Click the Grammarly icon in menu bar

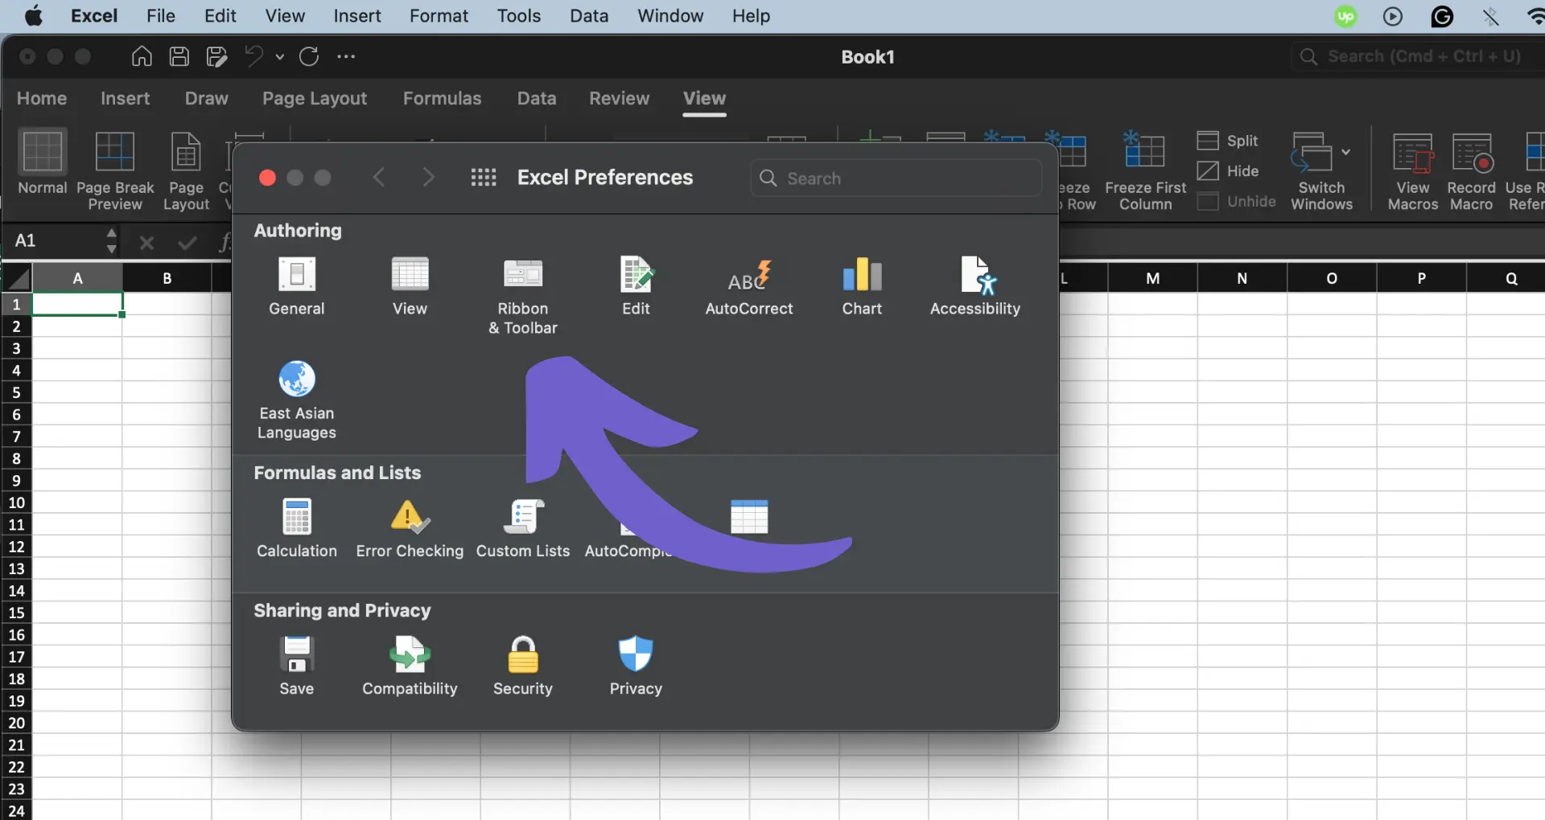(1442, 16)
